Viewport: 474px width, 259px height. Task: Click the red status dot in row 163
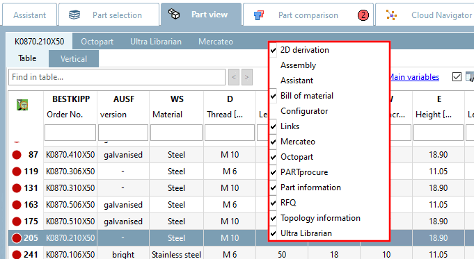click(x=17, y=205)
